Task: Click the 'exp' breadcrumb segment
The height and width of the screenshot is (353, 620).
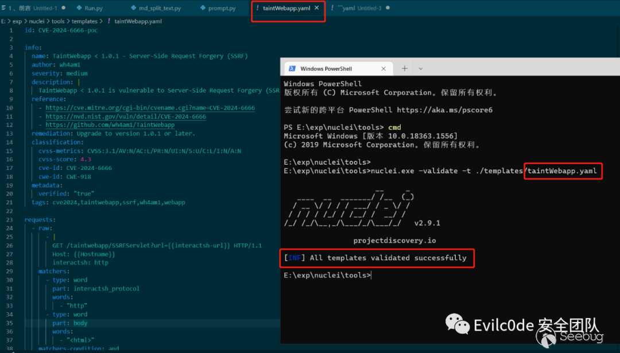Action: click(x=17, y=21)
